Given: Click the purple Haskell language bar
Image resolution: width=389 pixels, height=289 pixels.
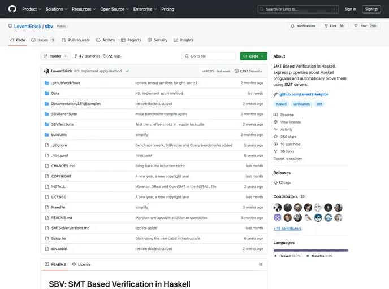Looking at the screenshot, I should coord(310,251).
